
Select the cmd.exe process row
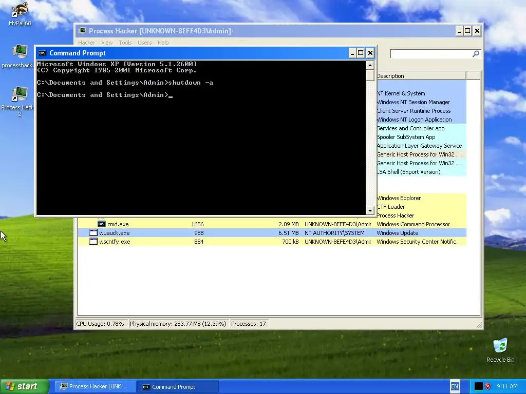coord(272,224)
